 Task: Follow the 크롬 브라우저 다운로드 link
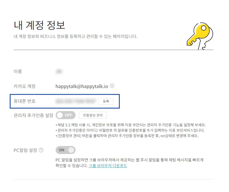coord(108,166)
